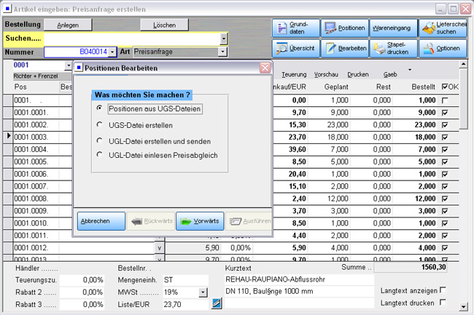474x315 pixels.
Task: Expand the Suchen dropdown
Action: coord(223,39)
